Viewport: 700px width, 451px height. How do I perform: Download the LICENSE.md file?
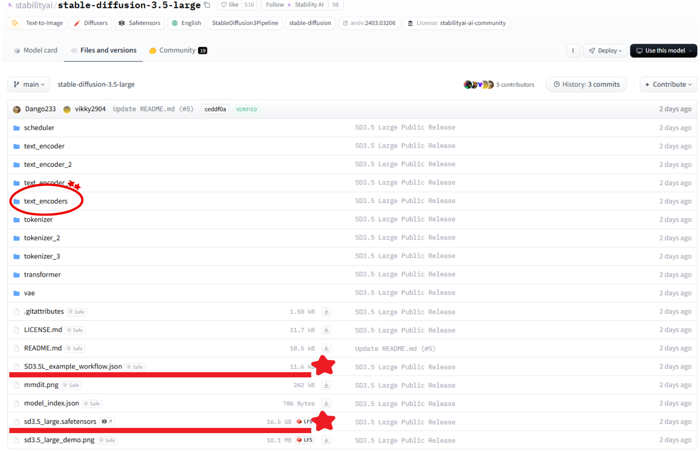click(x=326, y=330)
